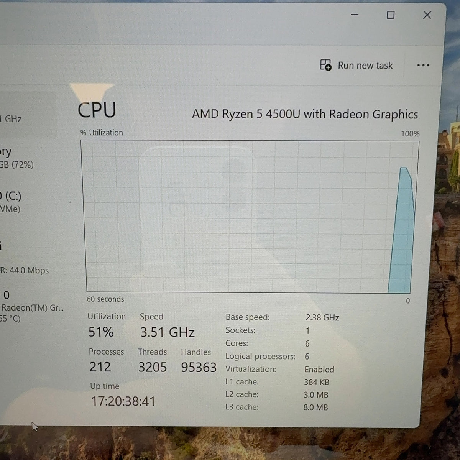Click the % Utilization graph label
Viewport: 460px width, 460px height.
pos(102,133)
